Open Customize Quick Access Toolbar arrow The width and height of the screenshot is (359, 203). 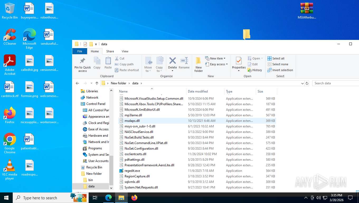click(96, 44)
